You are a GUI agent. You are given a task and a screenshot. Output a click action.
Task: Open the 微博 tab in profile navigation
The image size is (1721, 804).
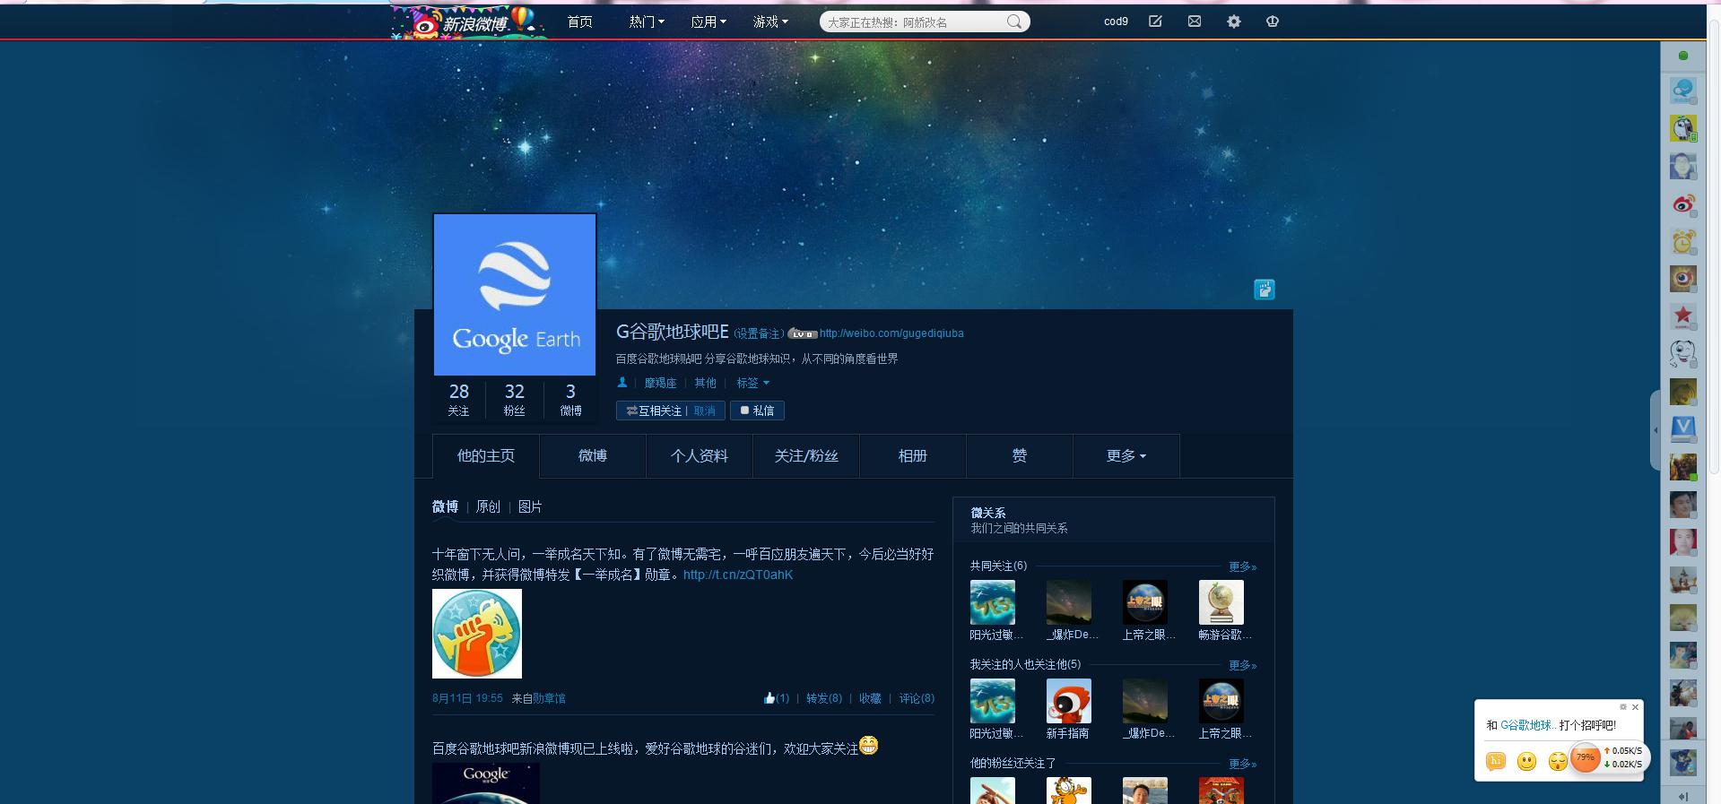pyautogui.click(x=593, y=456)
